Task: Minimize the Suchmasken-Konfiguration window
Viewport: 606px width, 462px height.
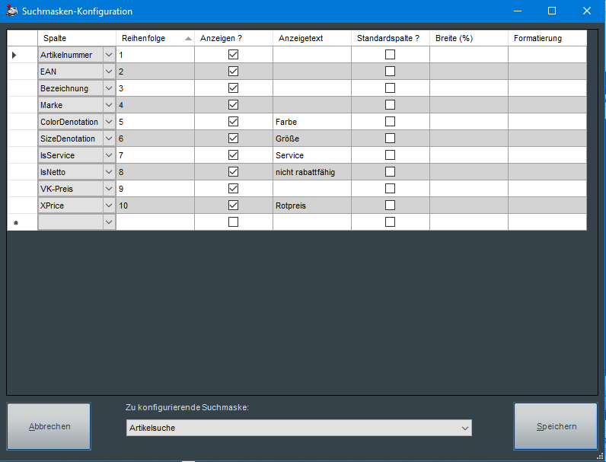Action: (x=518, y=11)
